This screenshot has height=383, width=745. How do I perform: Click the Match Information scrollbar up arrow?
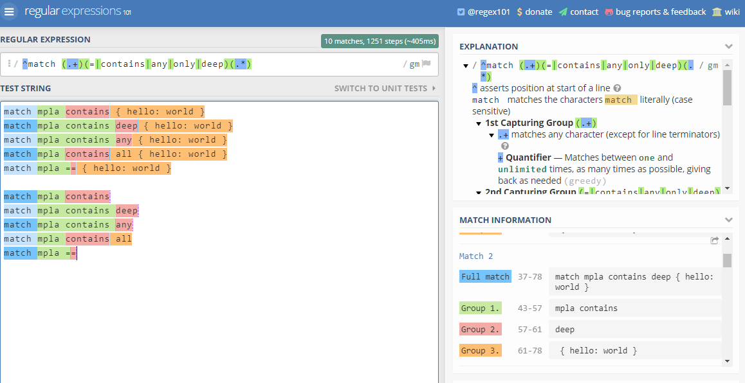(727, 237)
